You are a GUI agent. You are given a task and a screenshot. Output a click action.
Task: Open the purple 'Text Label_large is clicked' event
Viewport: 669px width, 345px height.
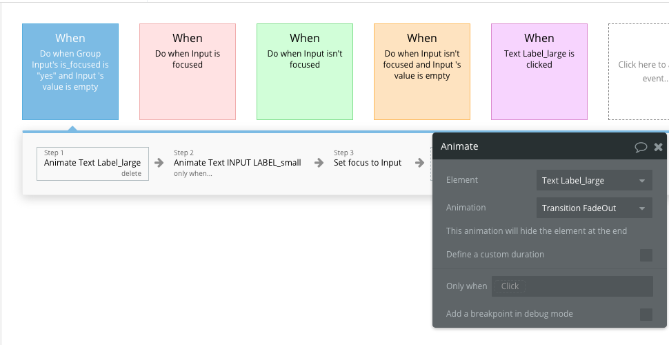[x=539, y=72]
